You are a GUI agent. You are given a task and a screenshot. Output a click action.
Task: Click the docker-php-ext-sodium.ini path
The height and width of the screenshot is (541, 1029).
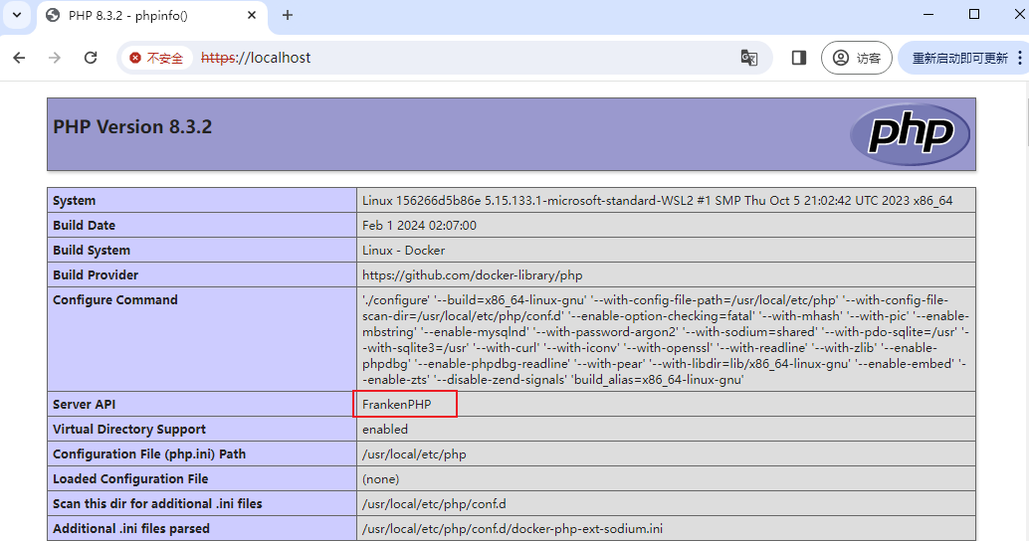[512, 528]
